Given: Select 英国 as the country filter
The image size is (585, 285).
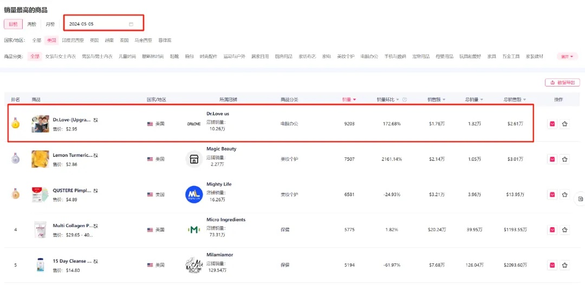Looking at the screenshot, I should (x=94, y=40).
